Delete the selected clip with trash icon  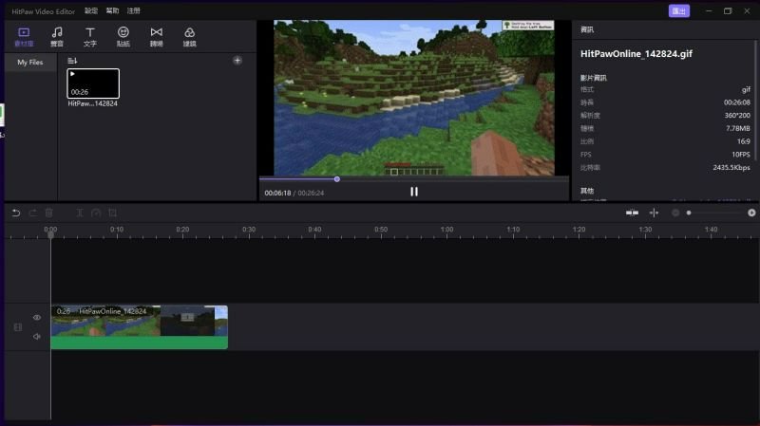coord(49,213)
